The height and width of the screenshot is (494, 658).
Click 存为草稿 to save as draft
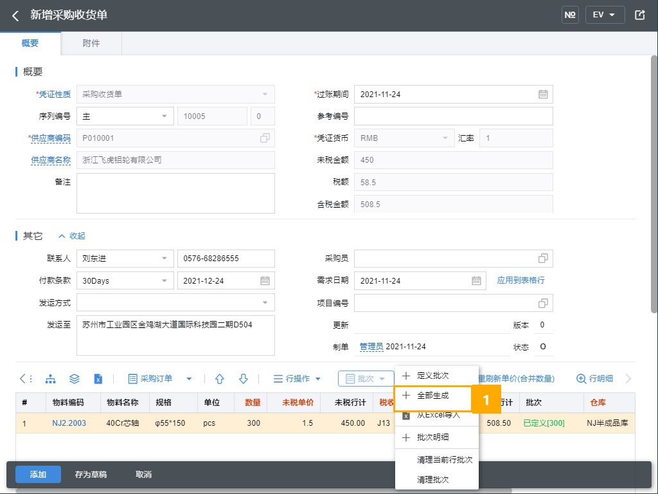point(91,474)
